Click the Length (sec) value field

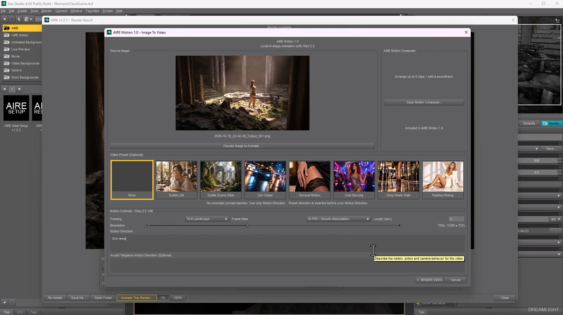[x=456, y=219]
